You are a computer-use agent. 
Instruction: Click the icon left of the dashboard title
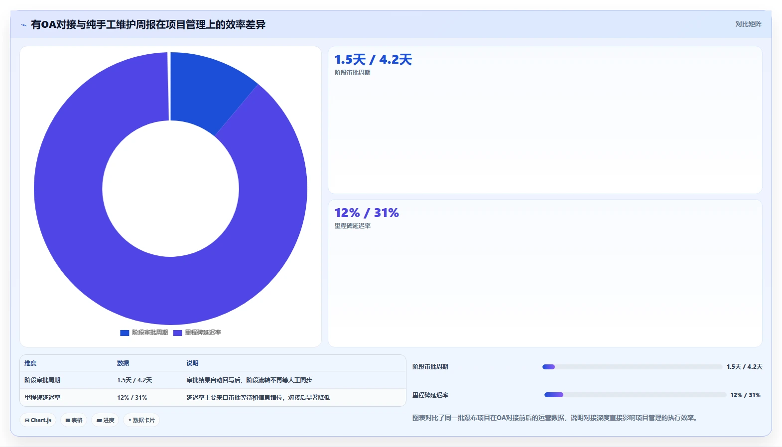(23, 24)
